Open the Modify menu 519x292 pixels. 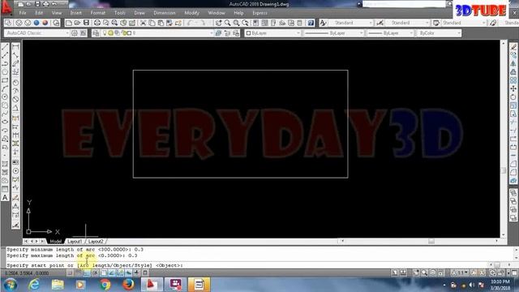pyautogui.click(x=191, y=13)
